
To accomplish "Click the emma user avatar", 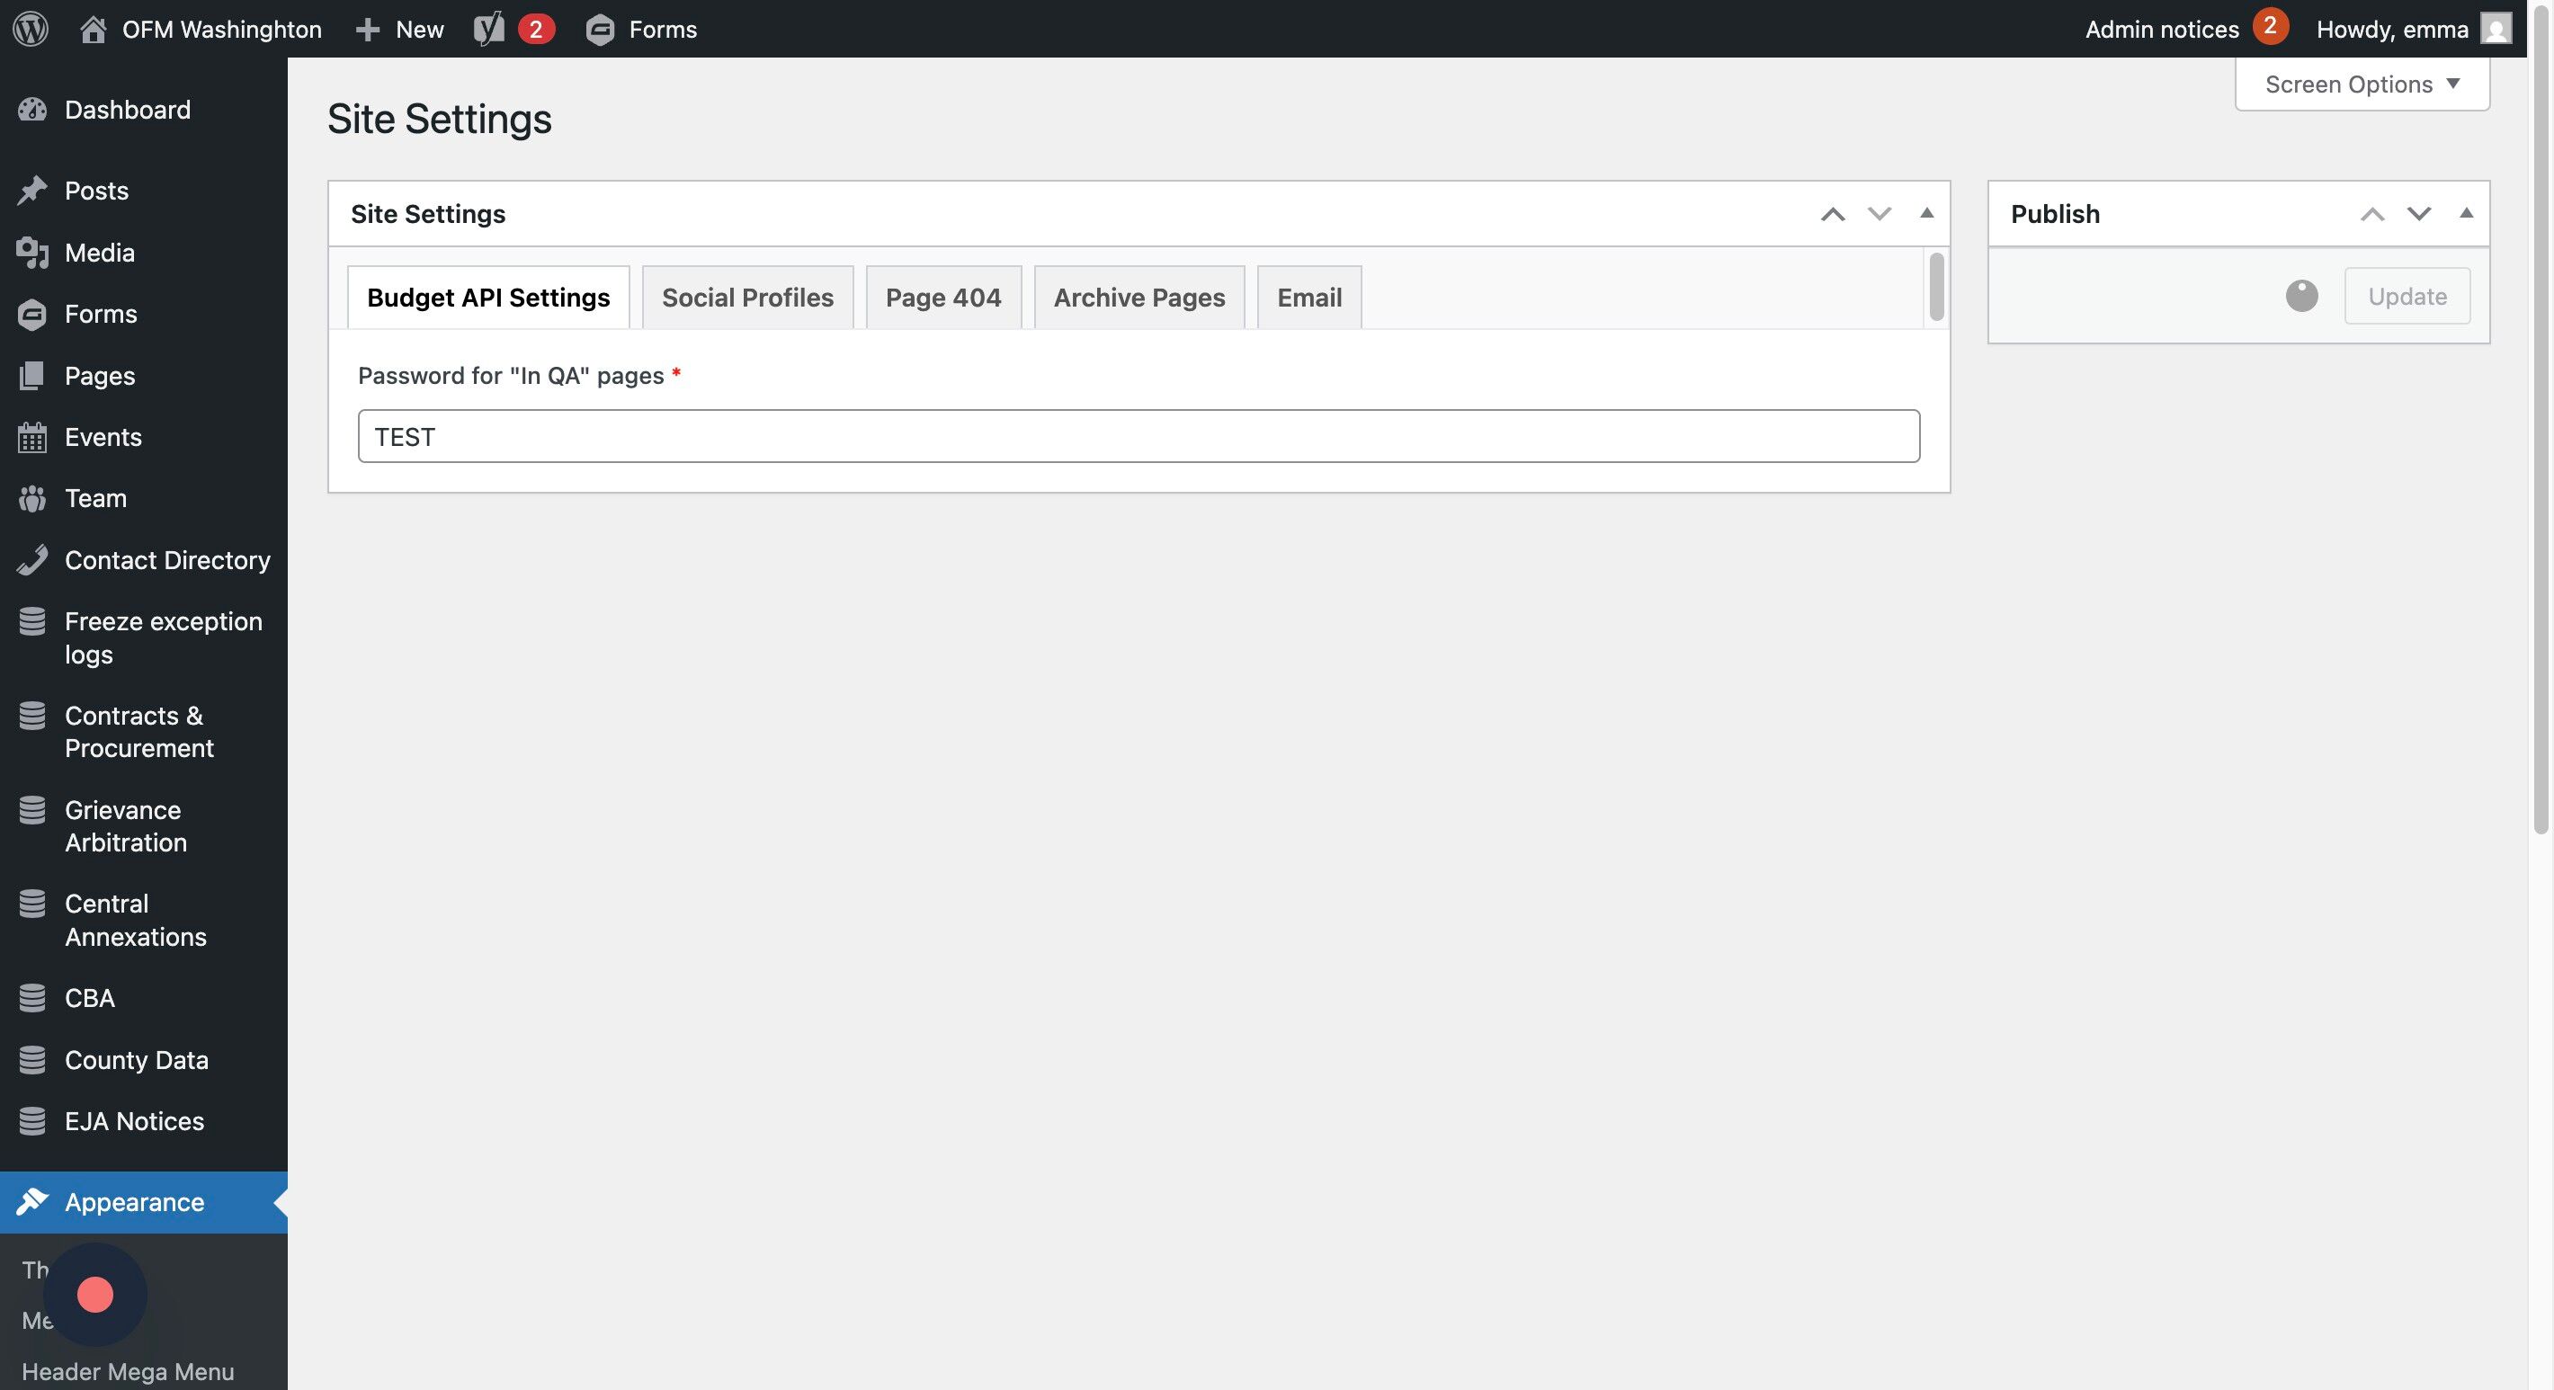I will [2496, 29].
